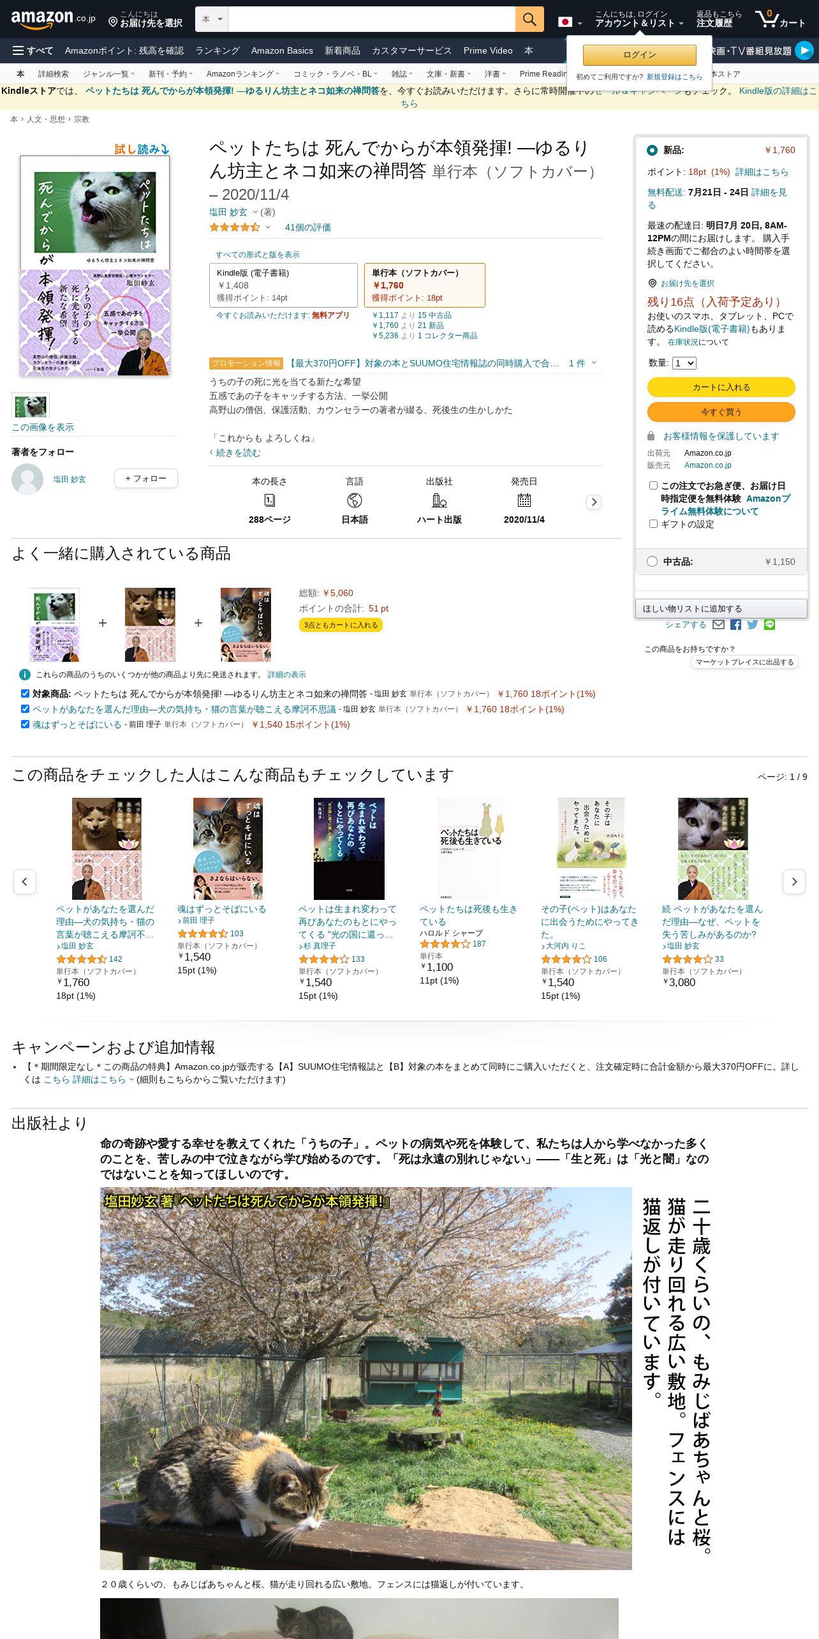Uncheck the 対象商品 bundle checkbox

(25, 693)
